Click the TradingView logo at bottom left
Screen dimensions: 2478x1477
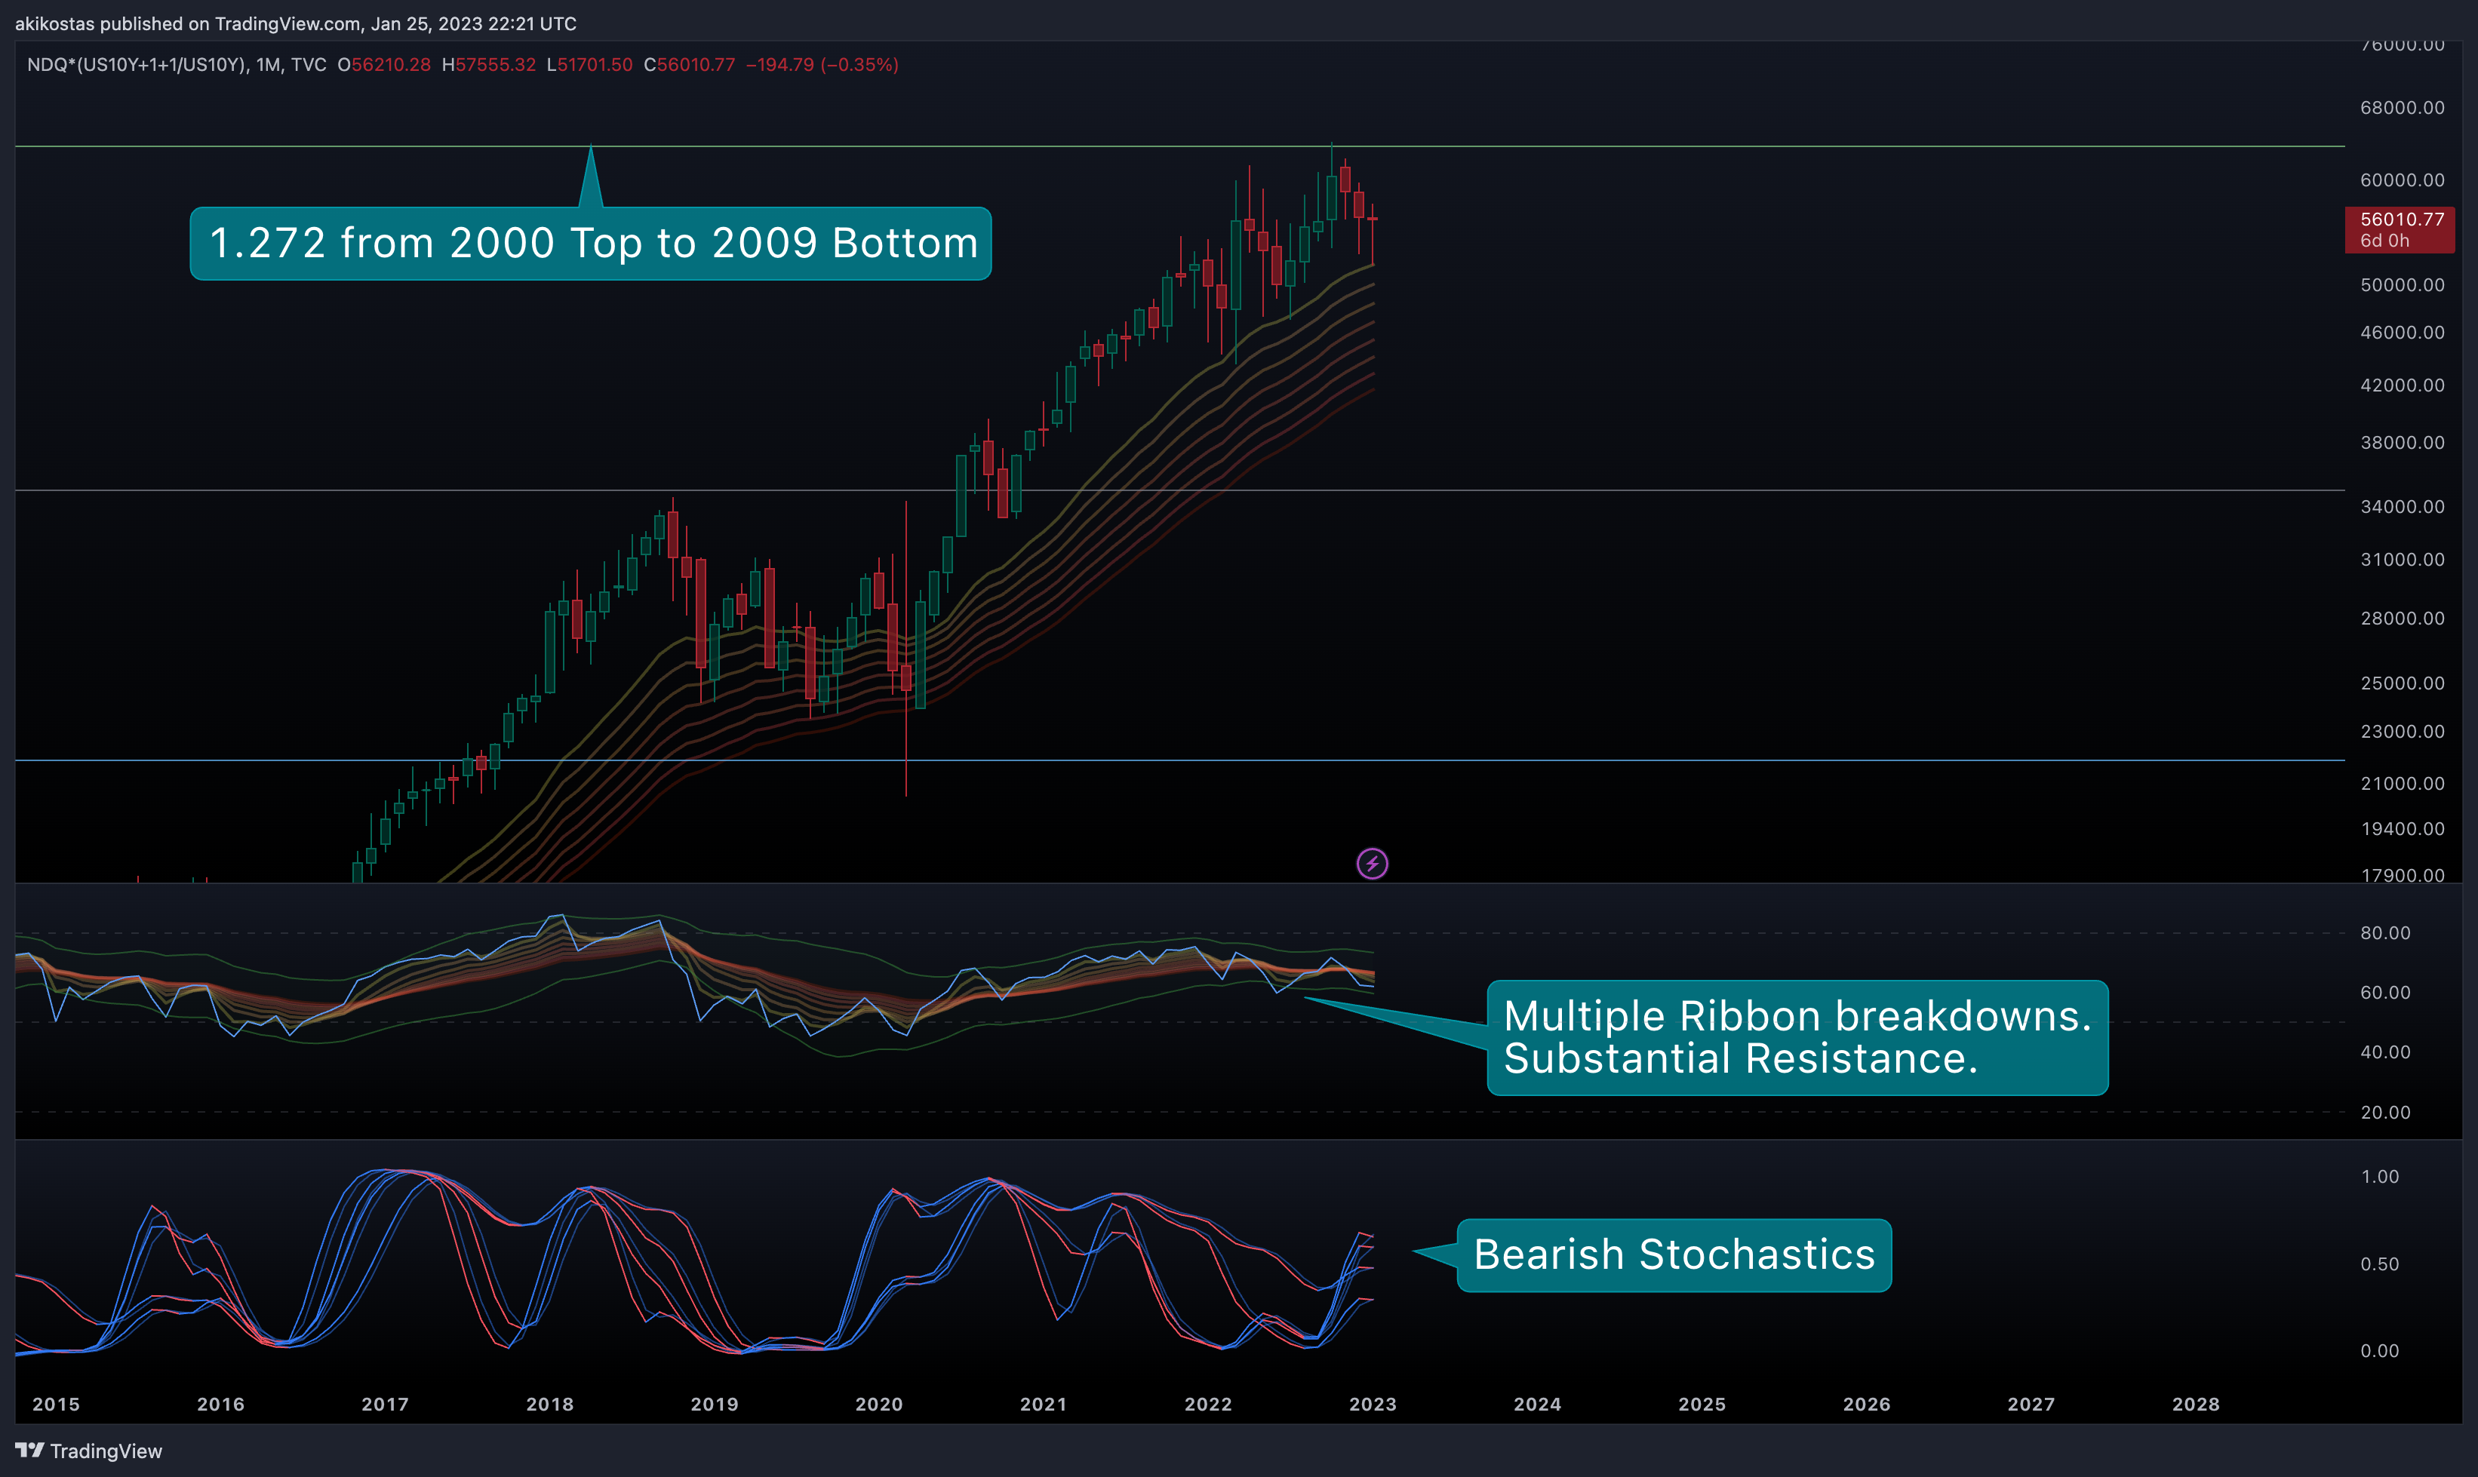[x=88, y=1451]
